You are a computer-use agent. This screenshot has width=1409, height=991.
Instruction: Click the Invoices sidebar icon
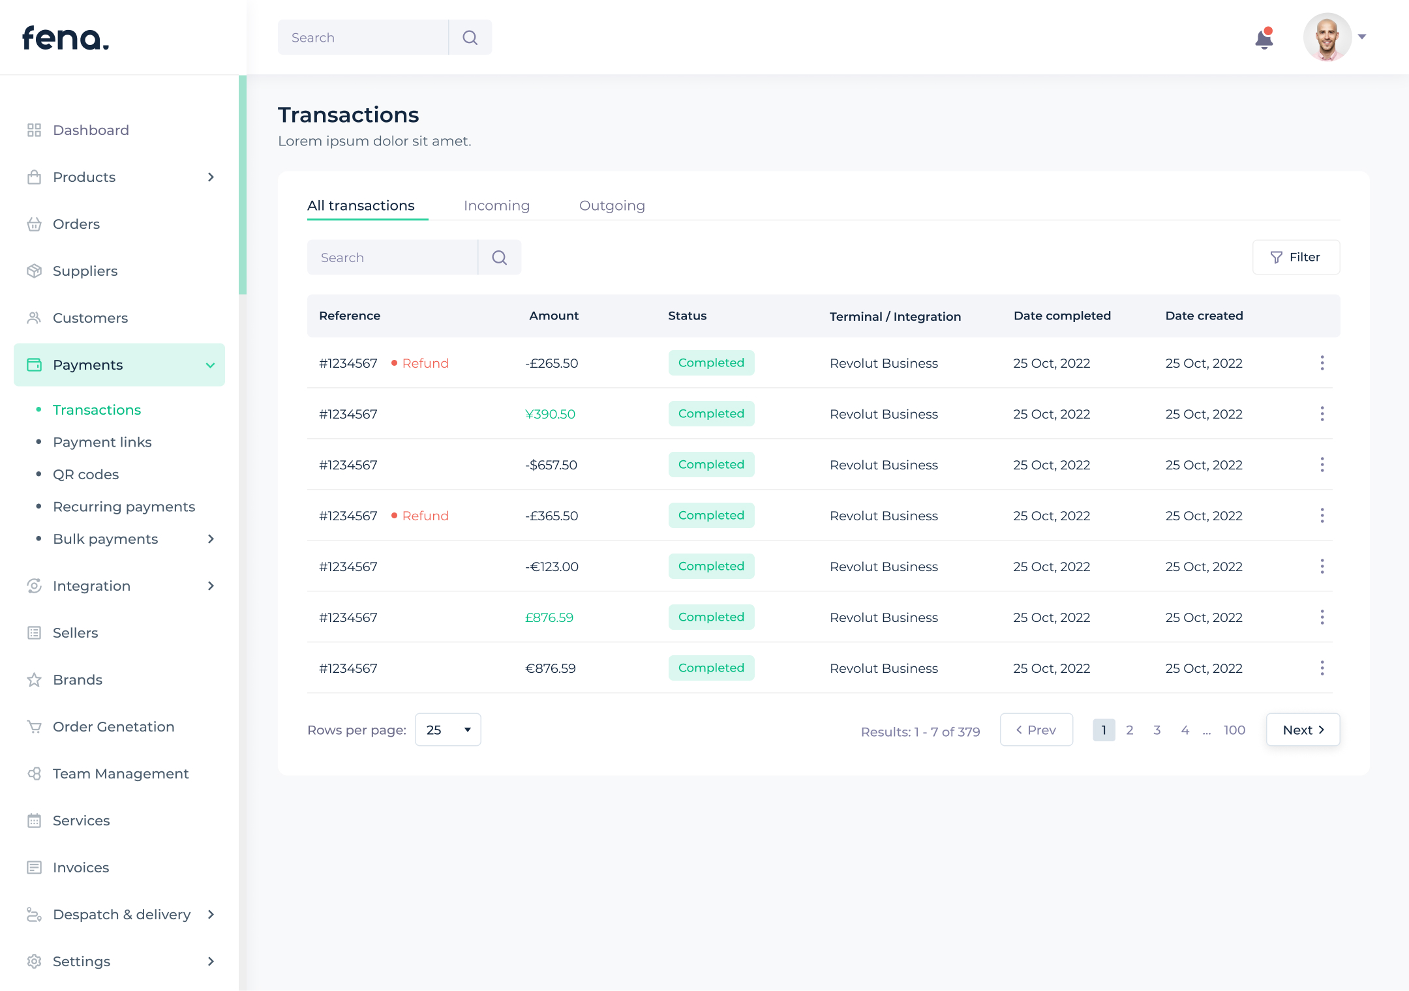[x=35, y=866]
